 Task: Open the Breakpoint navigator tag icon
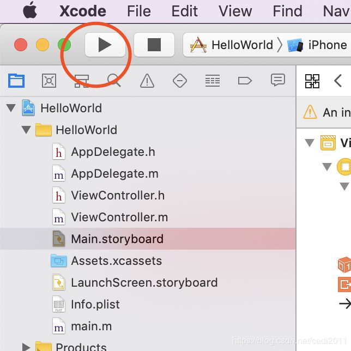[x=245, y=81]
